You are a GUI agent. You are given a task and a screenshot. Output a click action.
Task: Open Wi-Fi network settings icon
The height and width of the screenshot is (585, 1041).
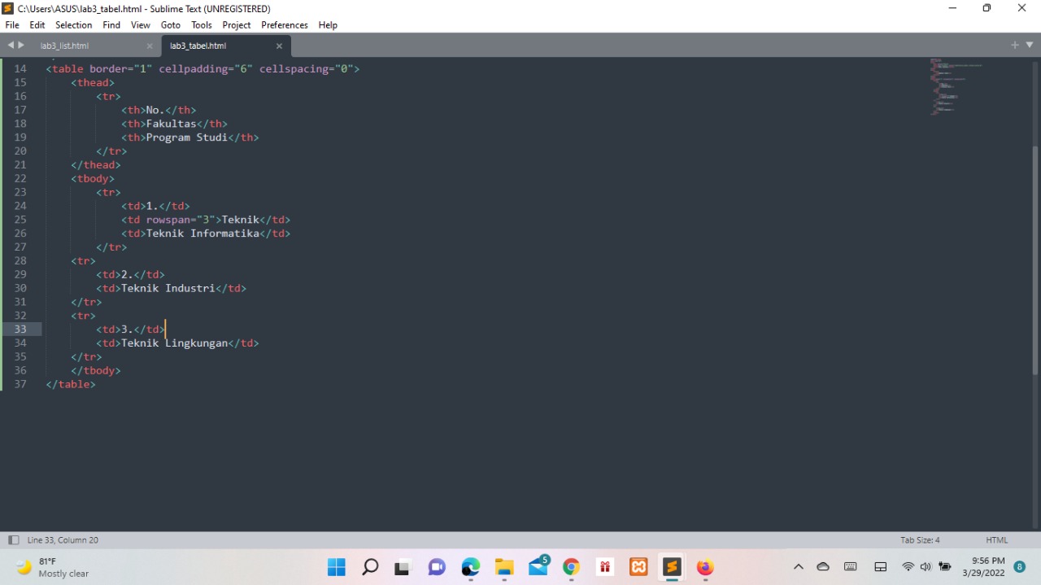click(x=908, y=567)
